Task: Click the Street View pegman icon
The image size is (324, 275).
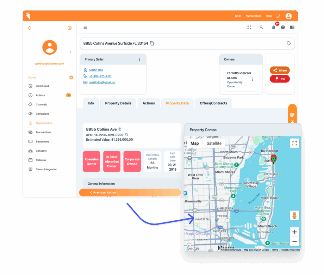Action: click(x=295, y=215)
